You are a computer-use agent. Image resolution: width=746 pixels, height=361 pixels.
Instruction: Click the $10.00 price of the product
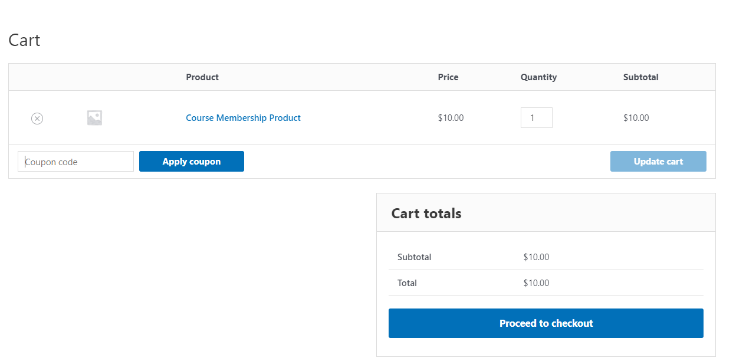(x=451, y=118)
